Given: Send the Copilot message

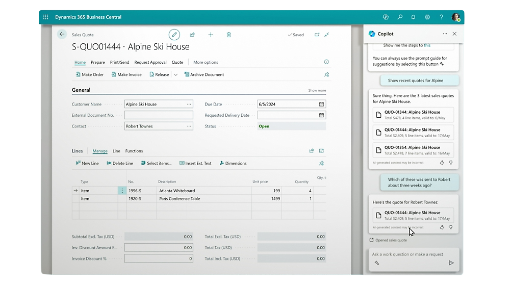Looking at the screenshot, I should [x=451, y=263].
